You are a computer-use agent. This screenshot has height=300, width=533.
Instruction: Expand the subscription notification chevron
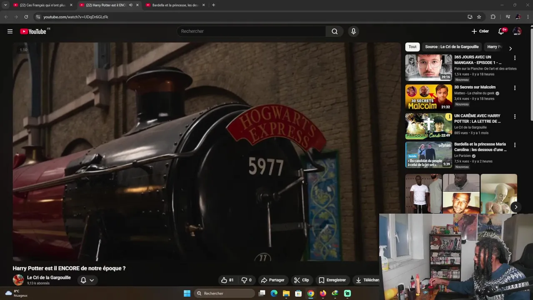pyautogui.click(x=92, y=280)
